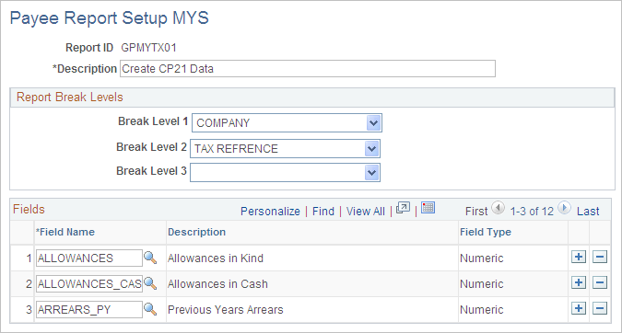This screenshot has height=333, width=622.
Task: Open Fields grid in new window icon
Action: point(403,208)
